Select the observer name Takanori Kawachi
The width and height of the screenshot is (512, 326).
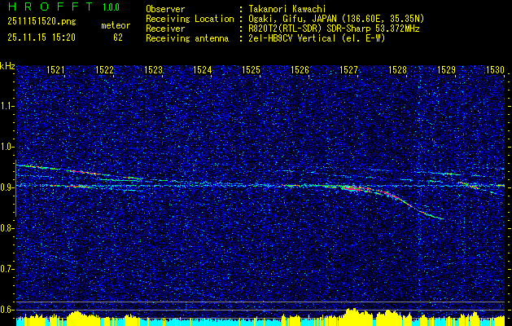pos(287,9)
